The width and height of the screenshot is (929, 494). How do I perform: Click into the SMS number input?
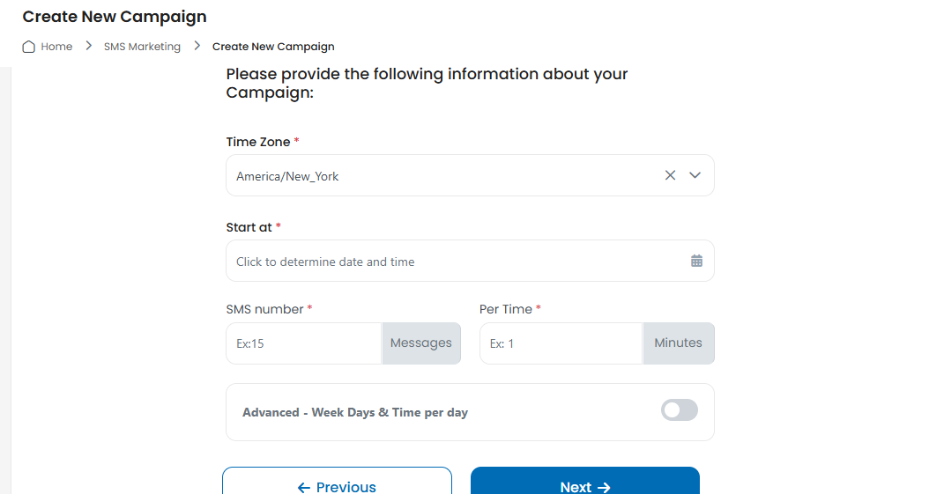point(304,343)
